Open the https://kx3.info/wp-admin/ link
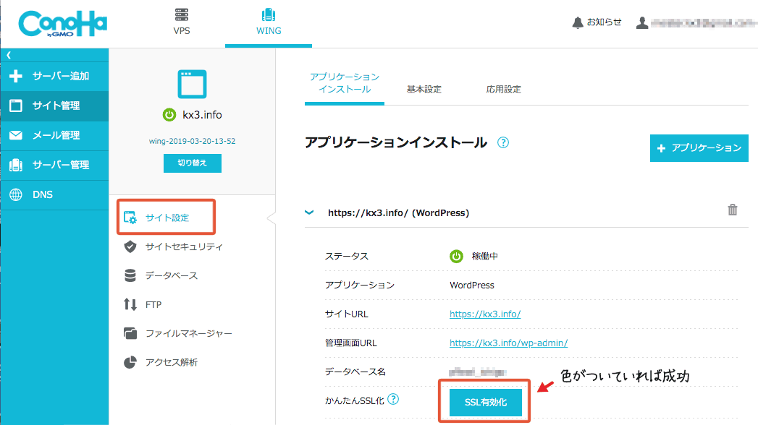The width and height of the screenshot is (758, 425). pos(508,343)
